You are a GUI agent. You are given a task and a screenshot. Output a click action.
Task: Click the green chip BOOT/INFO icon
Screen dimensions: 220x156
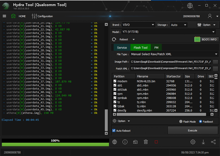pos(197,40)
